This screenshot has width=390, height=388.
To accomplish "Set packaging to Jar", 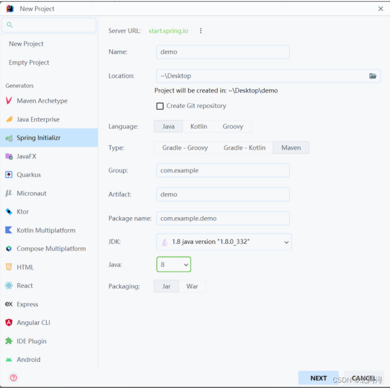I will pos(166,286).
